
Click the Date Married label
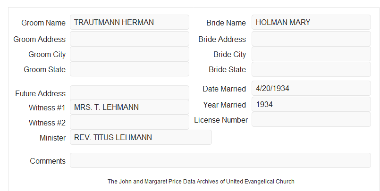(x=224, y=89)
